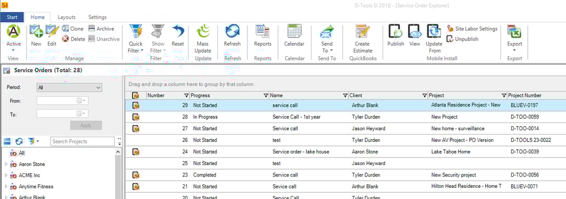566x199 pixels.
Task: Open the Send To menu
Action: [327, 39]
